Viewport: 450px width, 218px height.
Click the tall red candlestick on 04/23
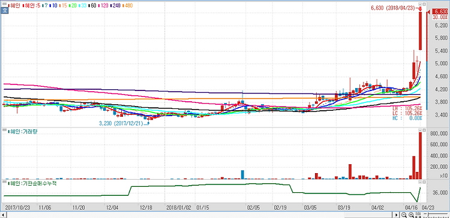pos(421,31)
